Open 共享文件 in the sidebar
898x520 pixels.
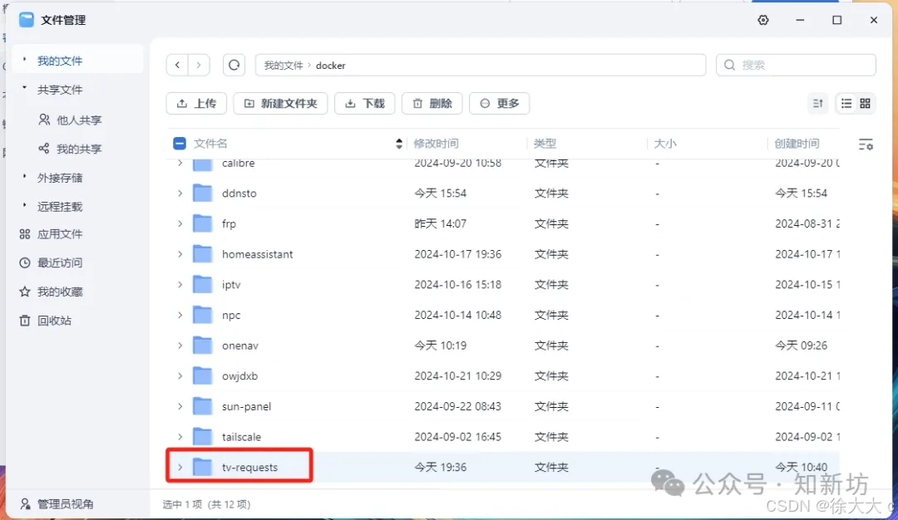coord(60,90)
